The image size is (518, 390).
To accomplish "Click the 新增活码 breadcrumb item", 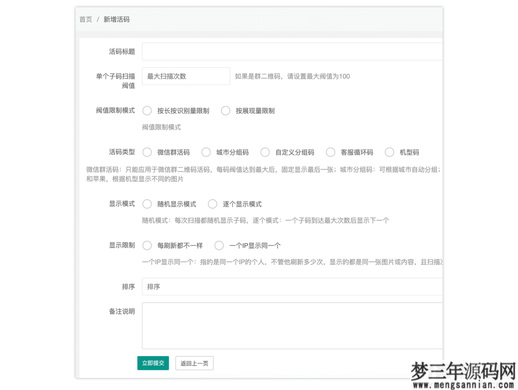I will pyautogui.click(x=116, y=20).
